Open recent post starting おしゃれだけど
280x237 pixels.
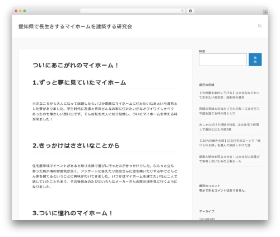pyautogui.click(x=229, y=127)
